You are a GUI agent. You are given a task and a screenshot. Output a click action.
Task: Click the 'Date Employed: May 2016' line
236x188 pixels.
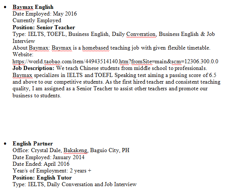tap(45, 14)
